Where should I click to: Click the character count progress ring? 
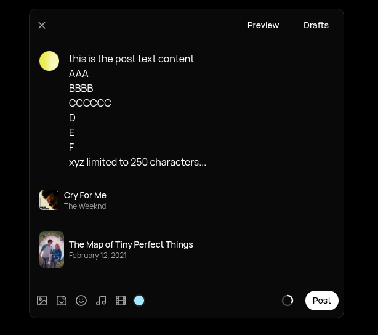[x=288, y=301]
